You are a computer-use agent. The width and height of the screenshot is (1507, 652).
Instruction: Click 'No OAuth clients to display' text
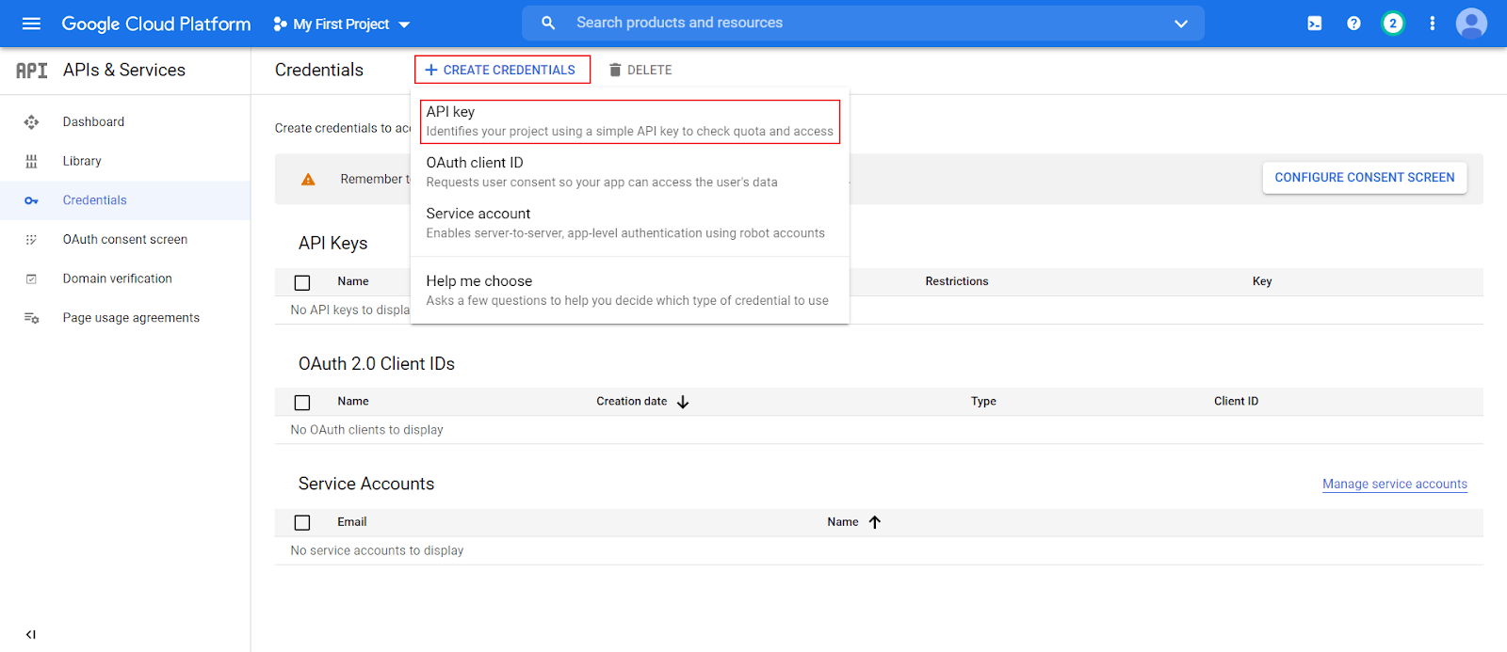366,430
